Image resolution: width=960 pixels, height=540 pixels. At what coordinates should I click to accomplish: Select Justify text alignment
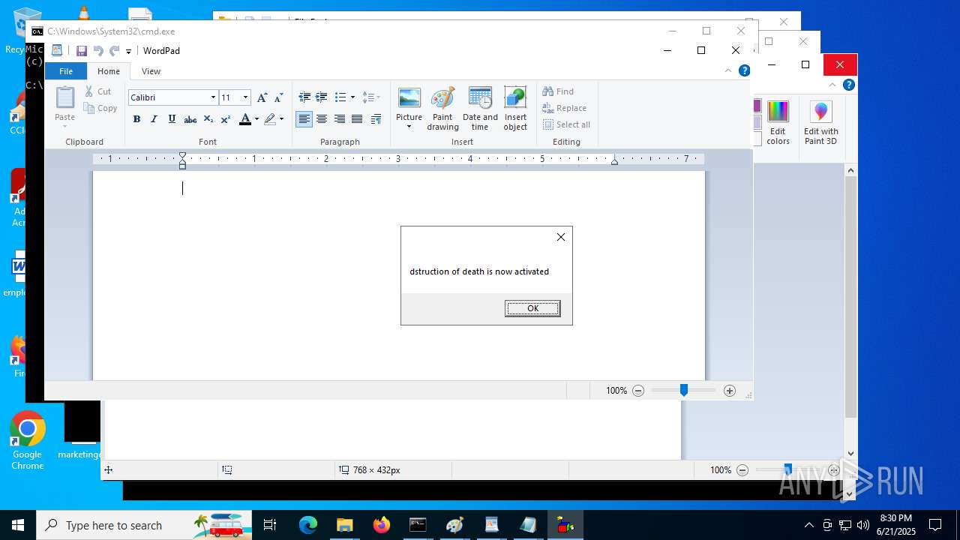(357, 118)
